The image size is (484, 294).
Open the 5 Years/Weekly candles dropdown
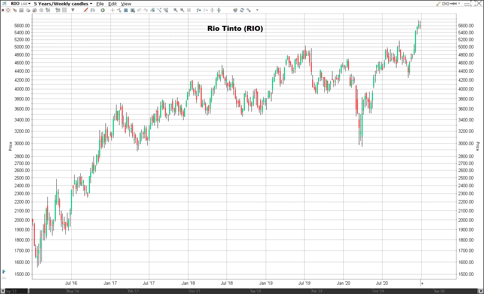click(x=63, y=4)
